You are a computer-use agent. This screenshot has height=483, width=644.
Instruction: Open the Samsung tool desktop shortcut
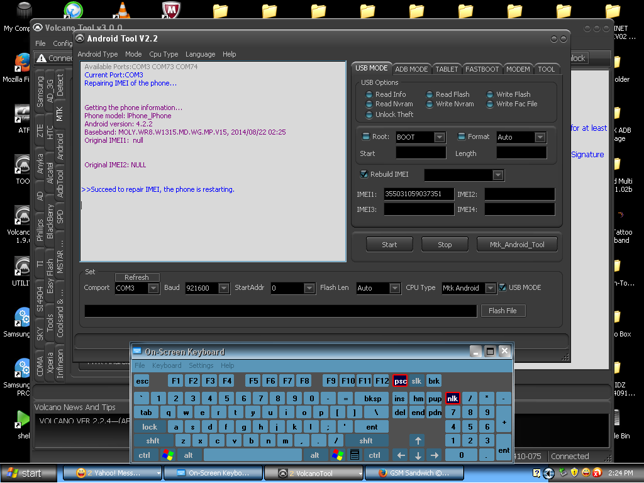22,318
